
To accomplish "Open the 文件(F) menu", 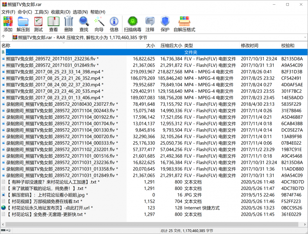I will 8,12.
